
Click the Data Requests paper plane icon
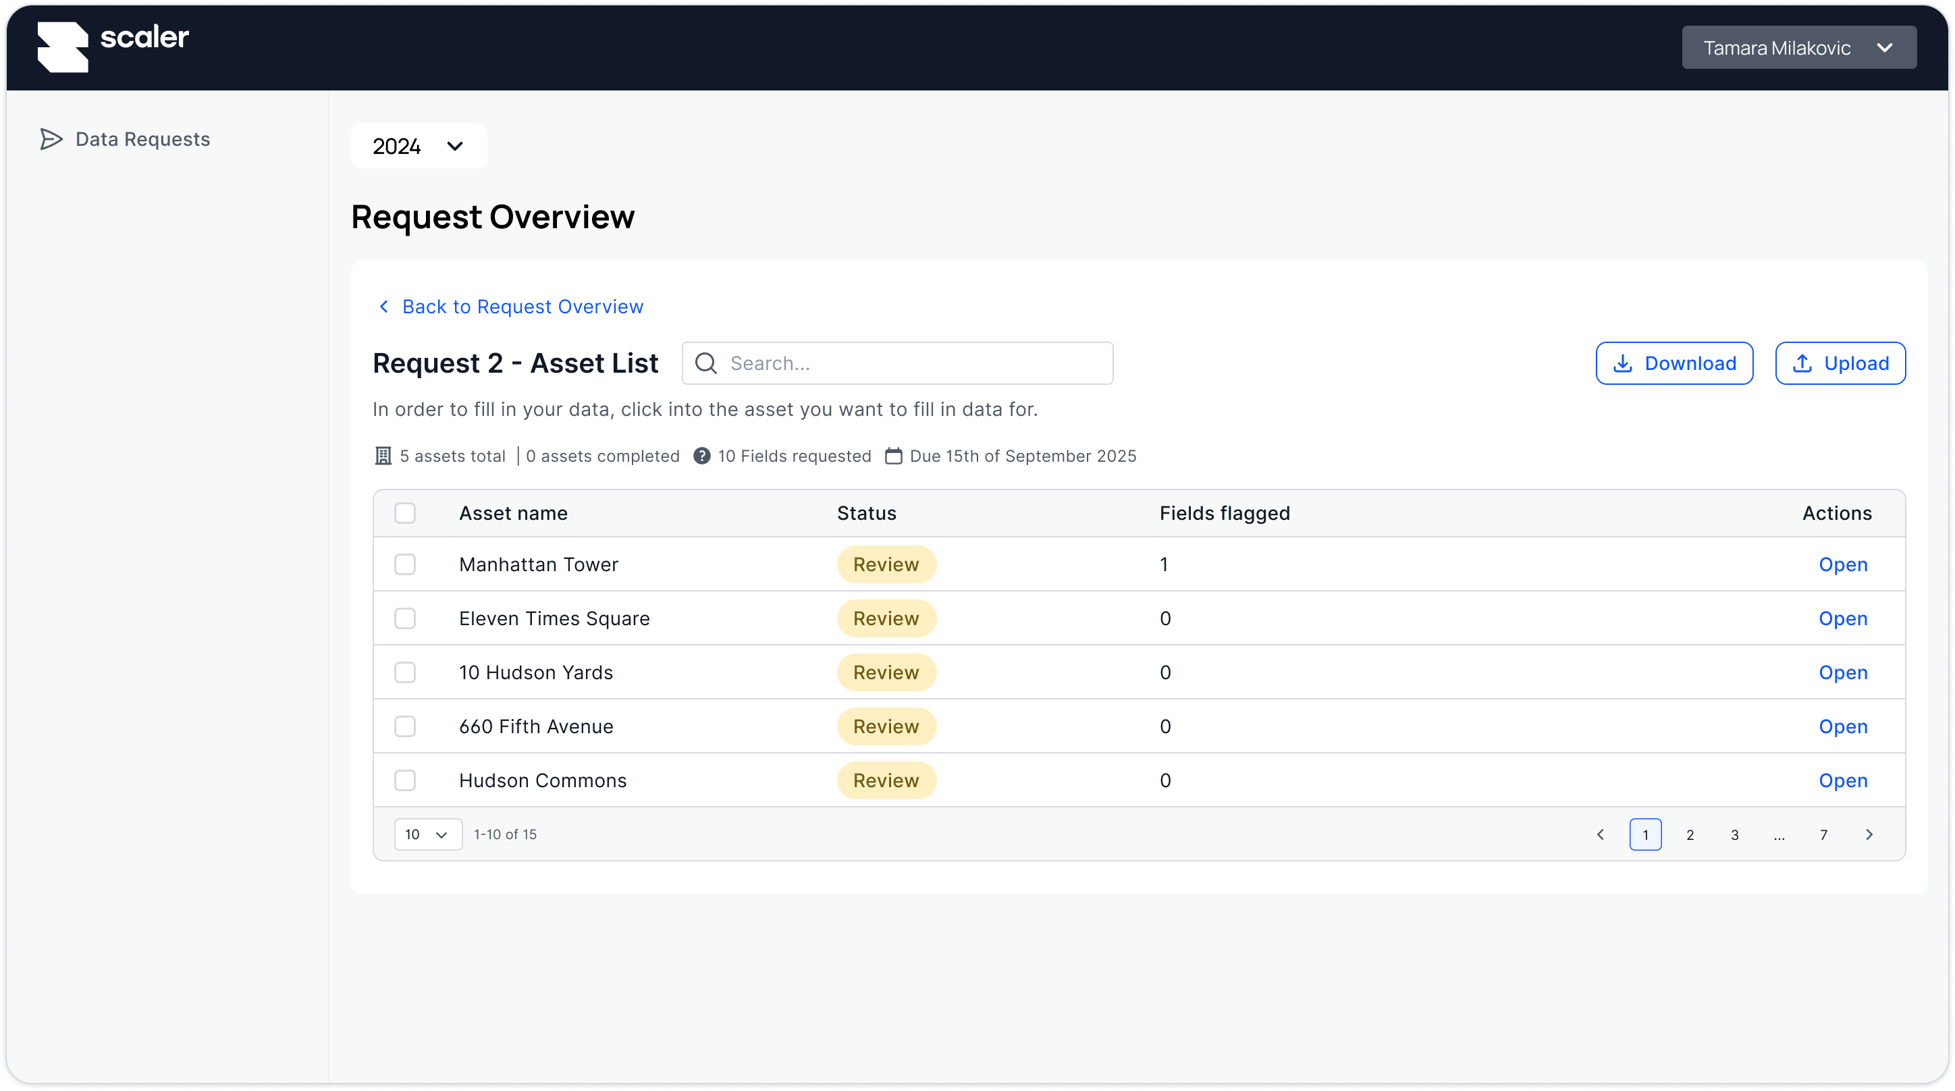(x=51, y=139)
